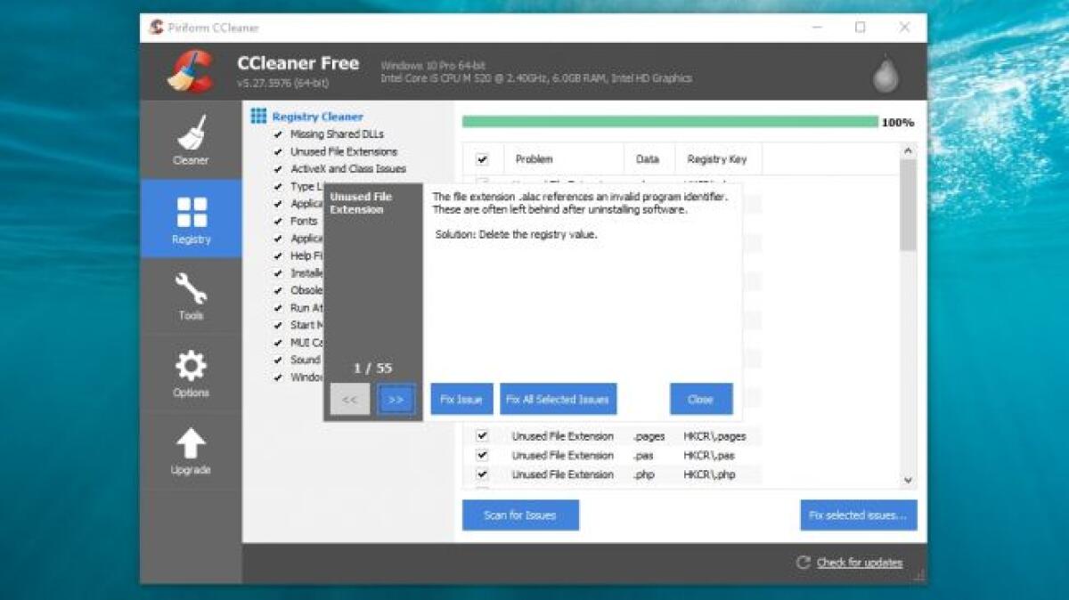Uncheck the .php Unused File Extension row
The image size is (1069, 600).
(484, 474)
